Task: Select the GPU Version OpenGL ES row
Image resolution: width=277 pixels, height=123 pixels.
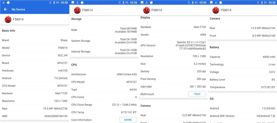Action: coord(173,45)
